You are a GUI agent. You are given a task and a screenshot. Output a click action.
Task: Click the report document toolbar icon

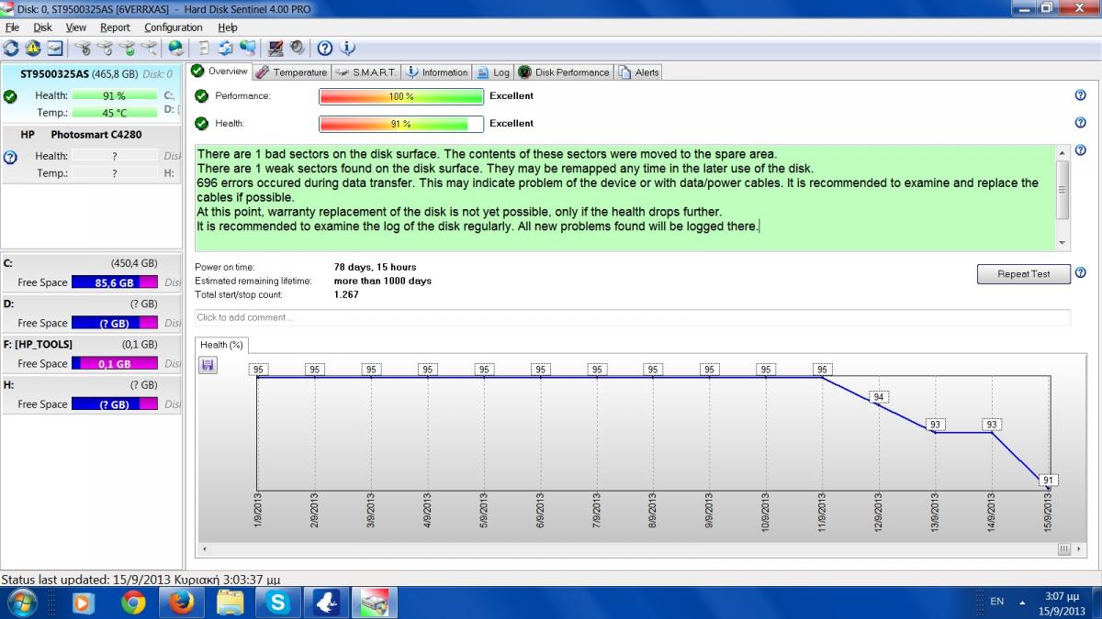(x=204, y=48)
